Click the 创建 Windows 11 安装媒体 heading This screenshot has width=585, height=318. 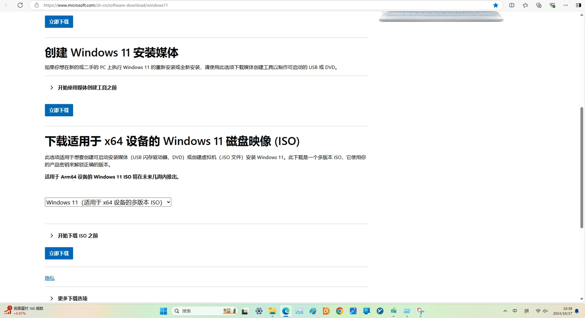111,52
